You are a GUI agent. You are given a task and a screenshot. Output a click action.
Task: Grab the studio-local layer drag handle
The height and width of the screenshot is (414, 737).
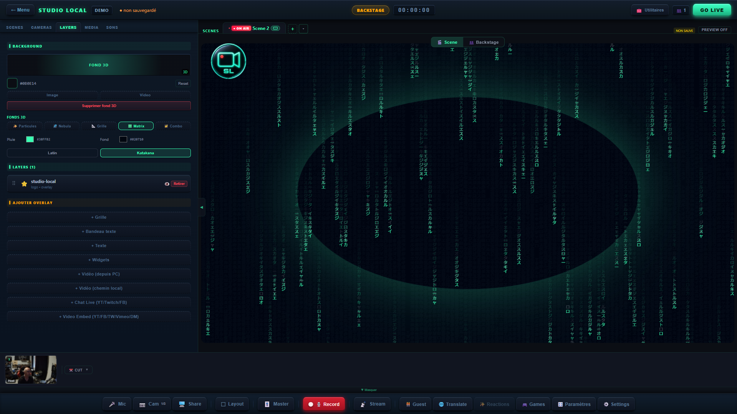(x=14, y=183)
